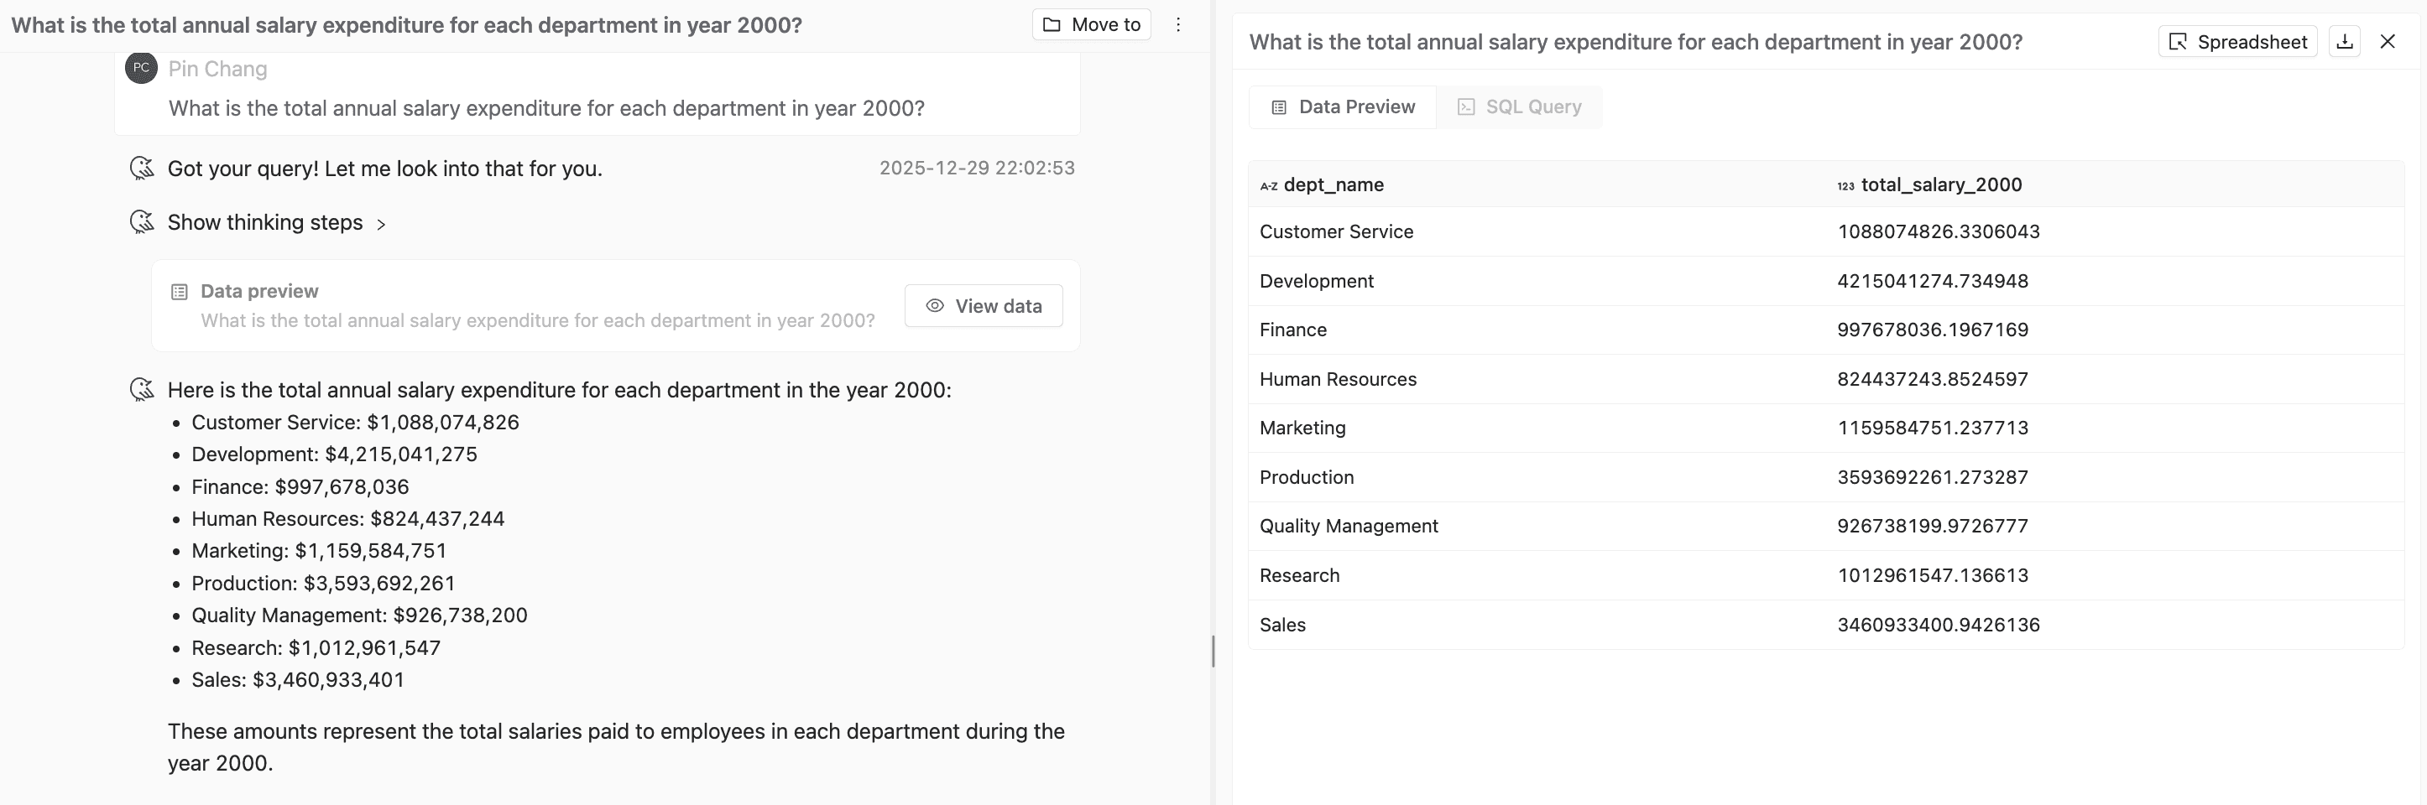The image size is (2427, 805).
Task: Select the Data Preview tab
Action: coord(1343,107)
